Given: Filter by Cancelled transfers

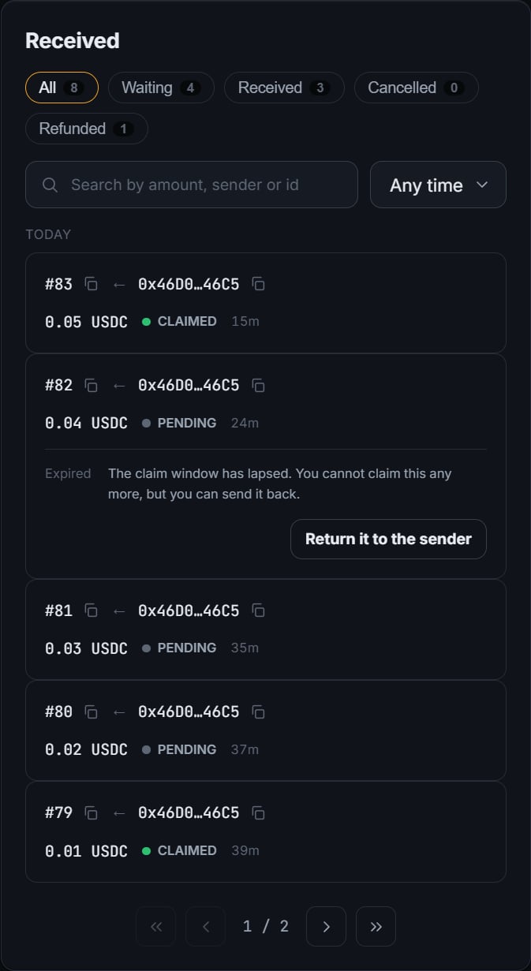Looking at the screenshot, I should click(416, 88).
